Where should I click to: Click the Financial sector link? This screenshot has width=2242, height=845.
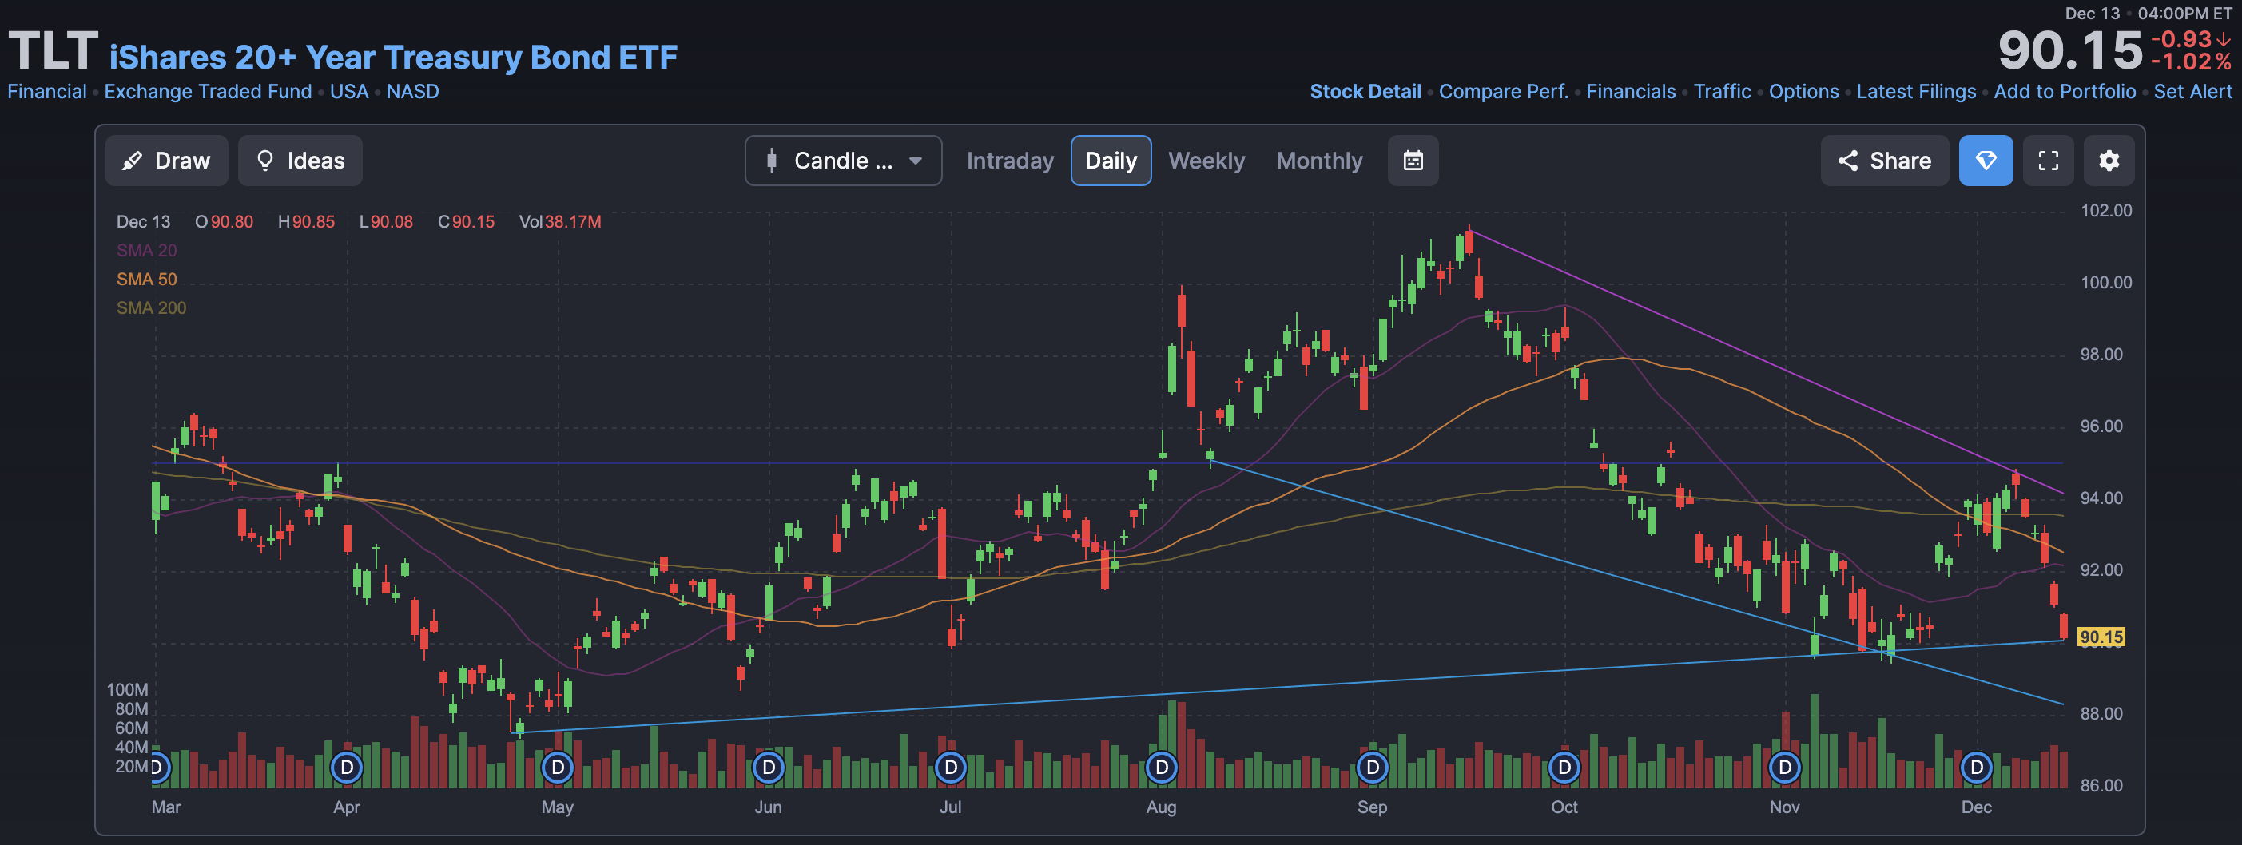click(47, 91)
